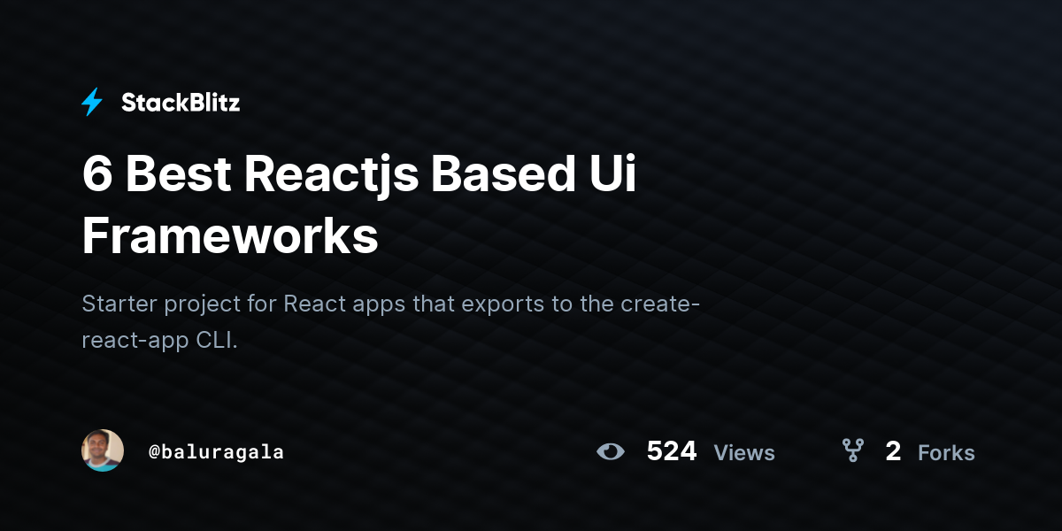Click the eye icon beside 524

click(611, 451)
